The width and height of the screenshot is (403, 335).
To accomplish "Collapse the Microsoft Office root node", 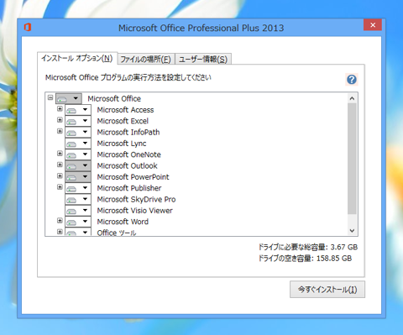I will point(50,97).
